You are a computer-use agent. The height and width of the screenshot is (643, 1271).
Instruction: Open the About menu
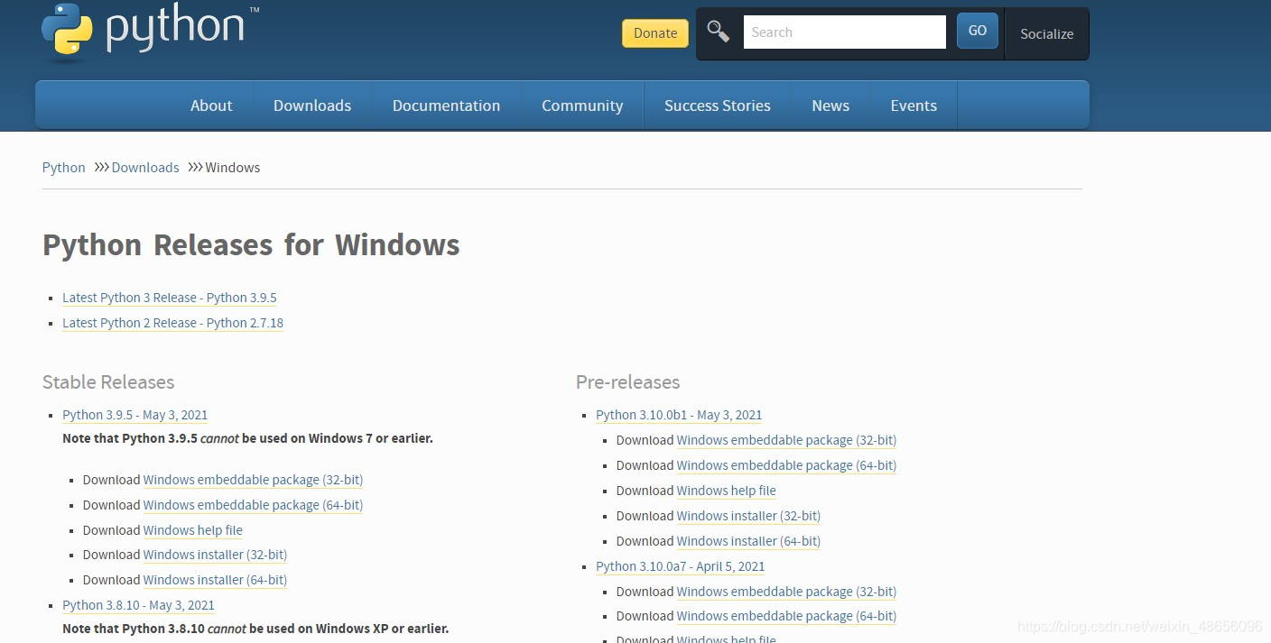(x=211, y=106)
